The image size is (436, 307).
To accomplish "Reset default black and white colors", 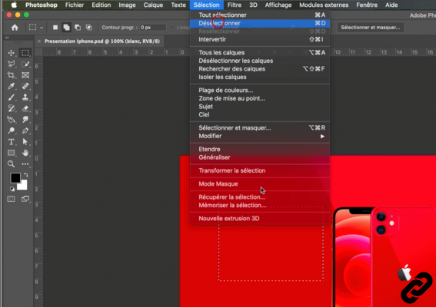I will [x=12, y=189].
